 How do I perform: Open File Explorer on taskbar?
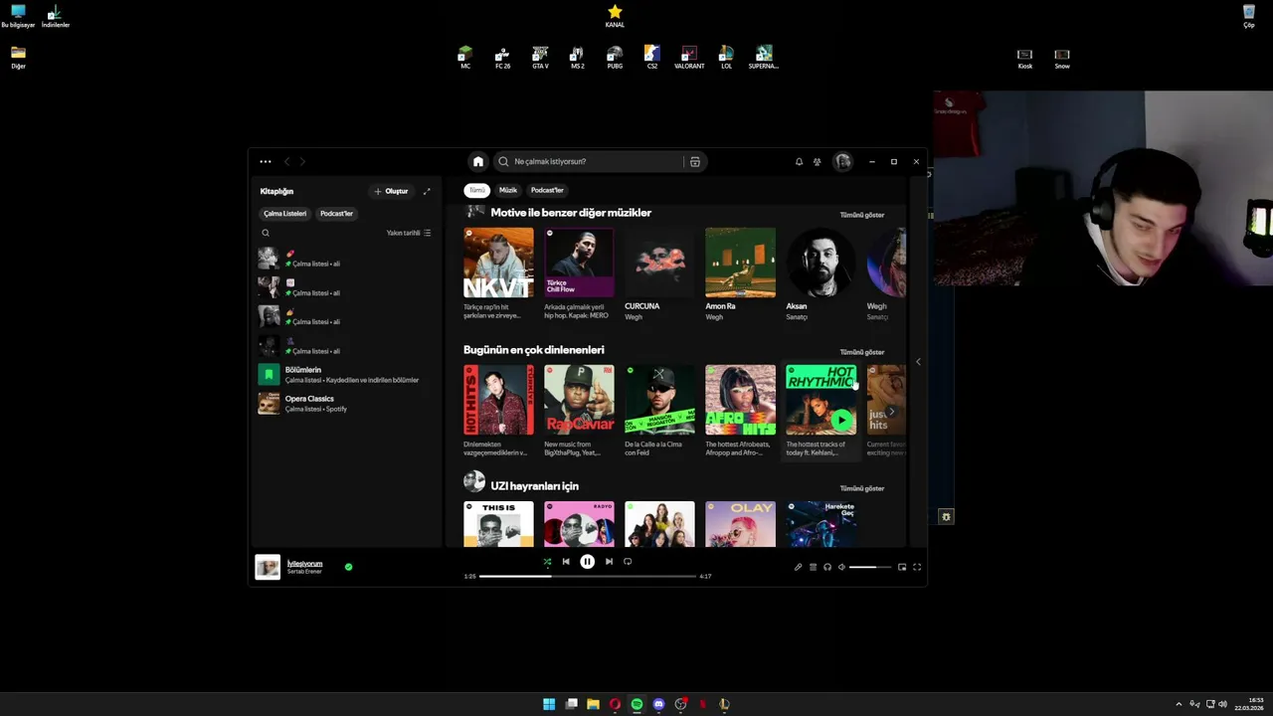pos(593,704)
